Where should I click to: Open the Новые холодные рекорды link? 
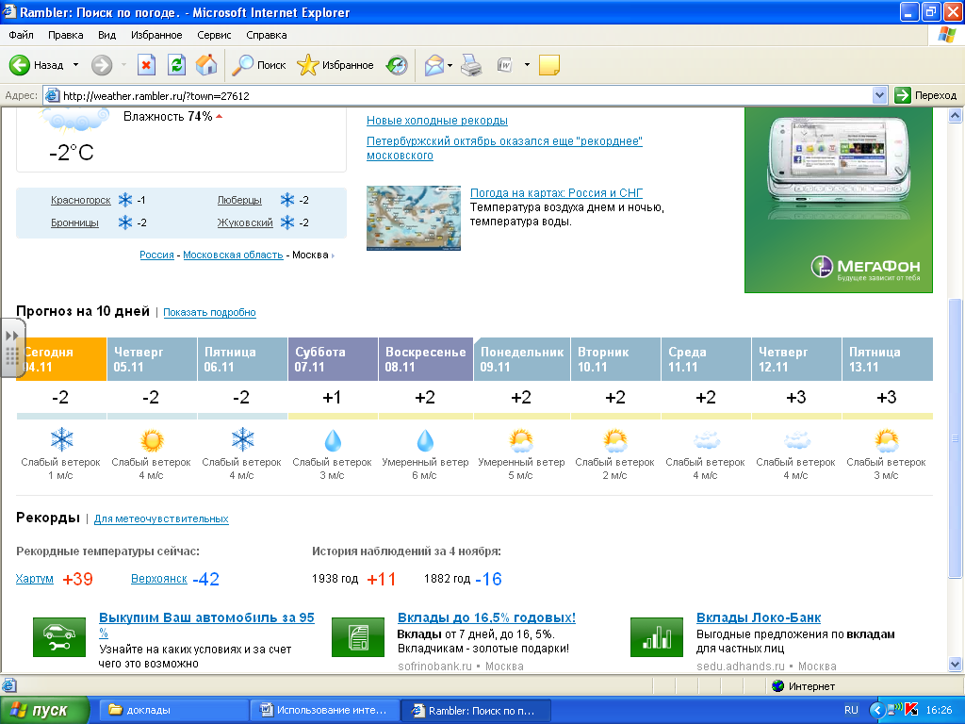pyautogui.click(x=437, y=121)
